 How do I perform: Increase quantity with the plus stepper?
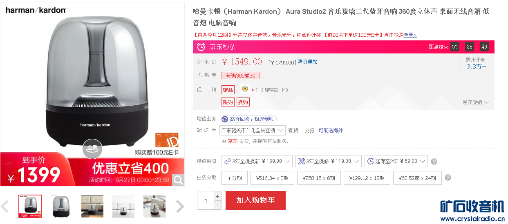point(217,196)
